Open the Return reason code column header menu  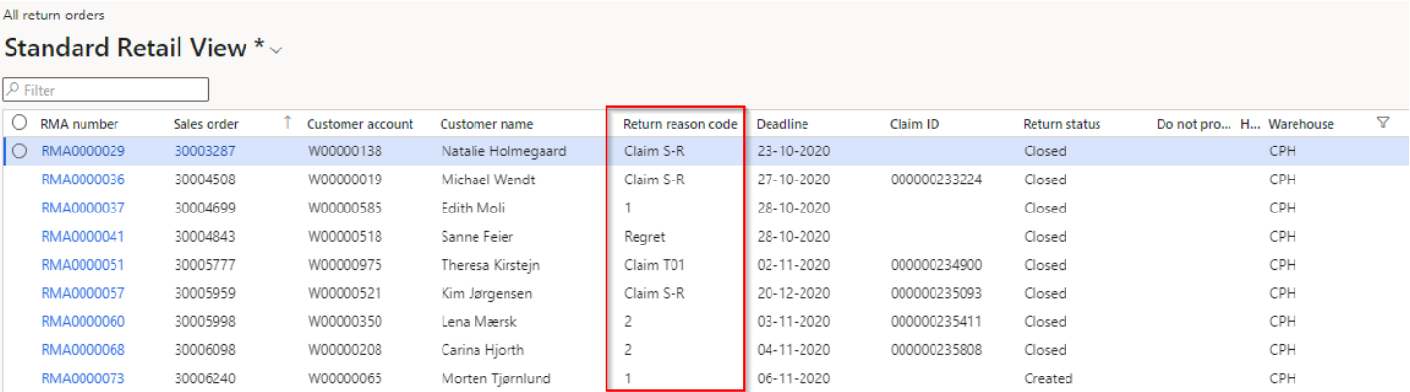(x=679, y=124)
